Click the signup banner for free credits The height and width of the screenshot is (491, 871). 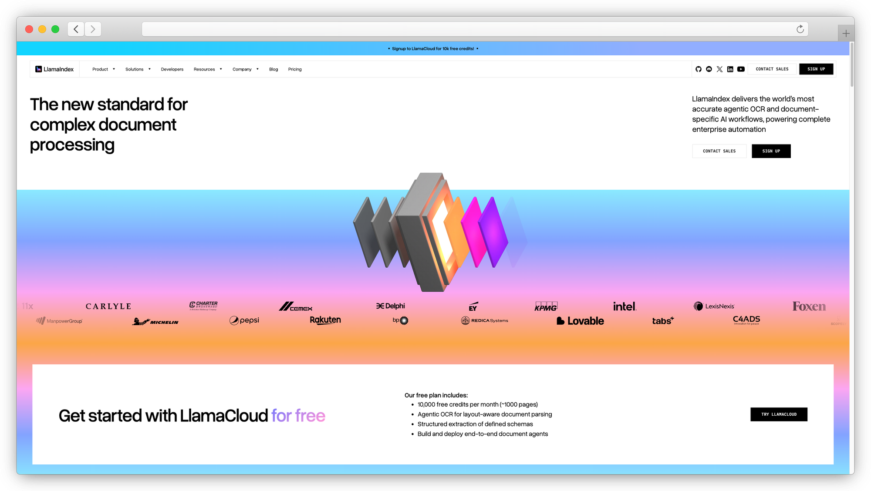tap(433, 49)
